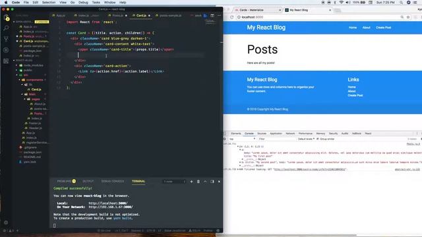
Task: Click the DevTools inspect element icon
Action: [225, 134]
